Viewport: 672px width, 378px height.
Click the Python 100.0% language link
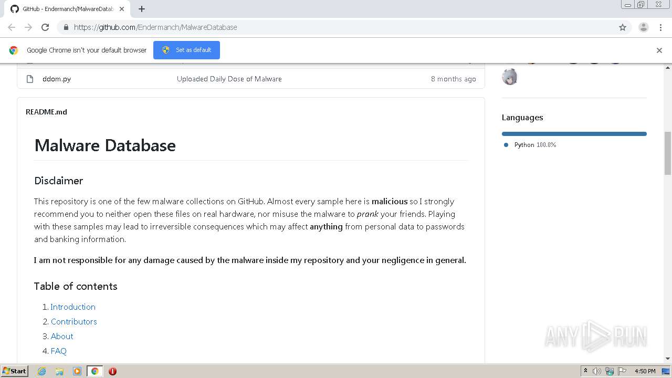click(x=535, y=145)
